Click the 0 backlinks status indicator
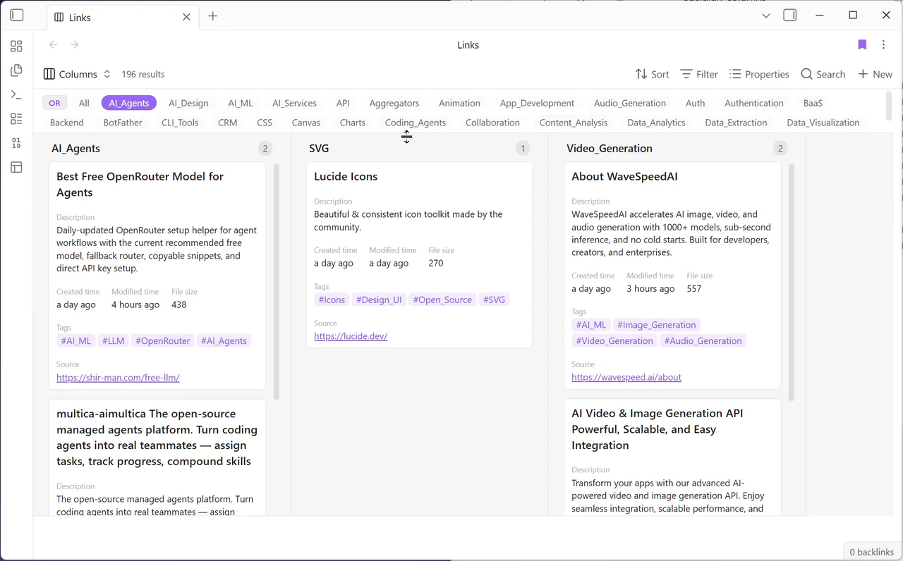This screenshot has height=561, width=903. 872,552
